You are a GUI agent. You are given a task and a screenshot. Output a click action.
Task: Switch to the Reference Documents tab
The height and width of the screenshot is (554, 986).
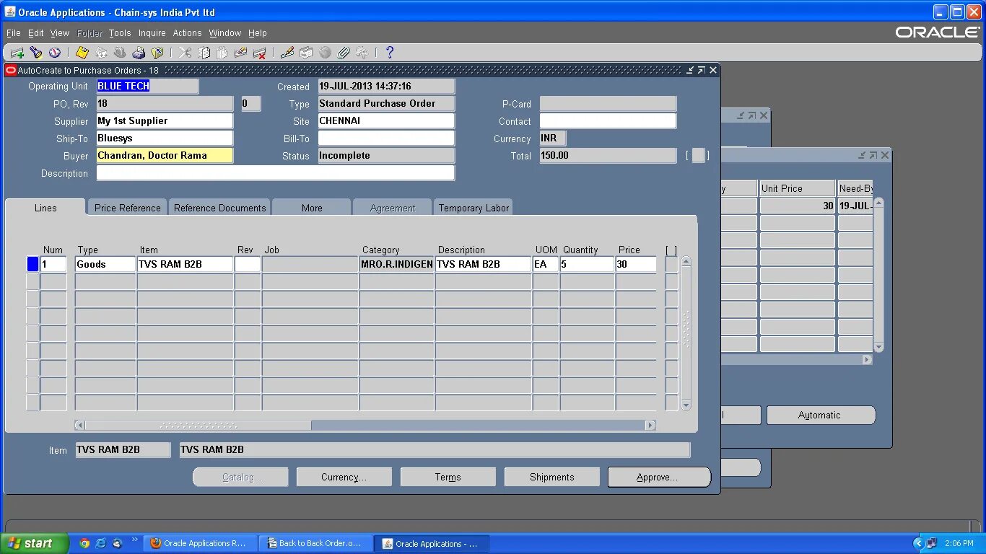pos(220,208)
